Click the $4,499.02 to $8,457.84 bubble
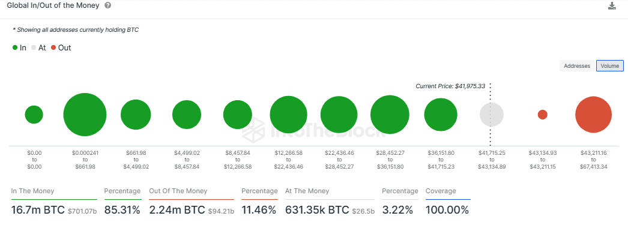 click(x=187, y=115)
